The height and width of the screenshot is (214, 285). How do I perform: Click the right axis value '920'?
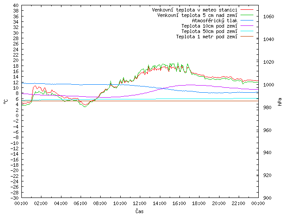267,175
